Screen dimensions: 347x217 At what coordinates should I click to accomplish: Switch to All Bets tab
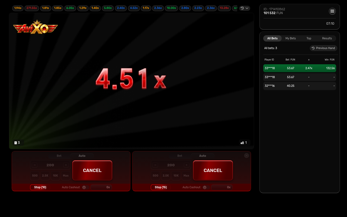272,39
